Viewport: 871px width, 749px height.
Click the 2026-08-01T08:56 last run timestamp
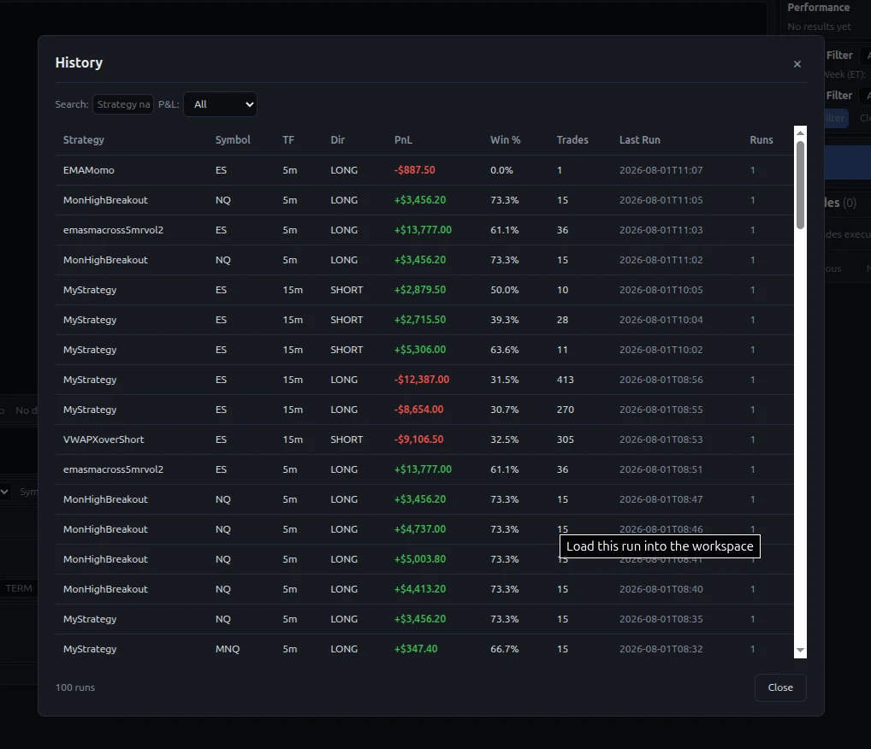[661, 380]
